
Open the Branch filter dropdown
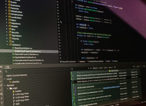[x=96, y=68]
